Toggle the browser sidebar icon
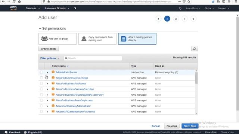The image size is (239, 134). [x=224, y=1]
